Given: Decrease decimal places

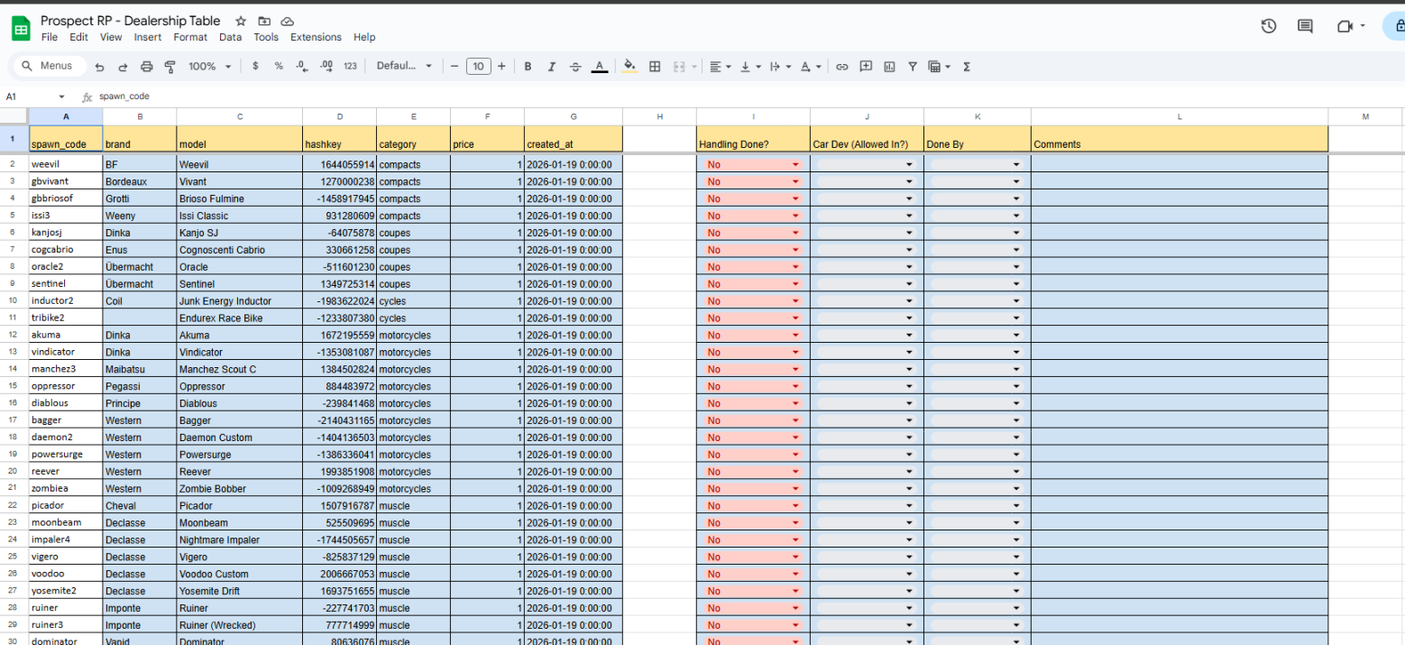Looking at the screenshot, I should 302,67.
